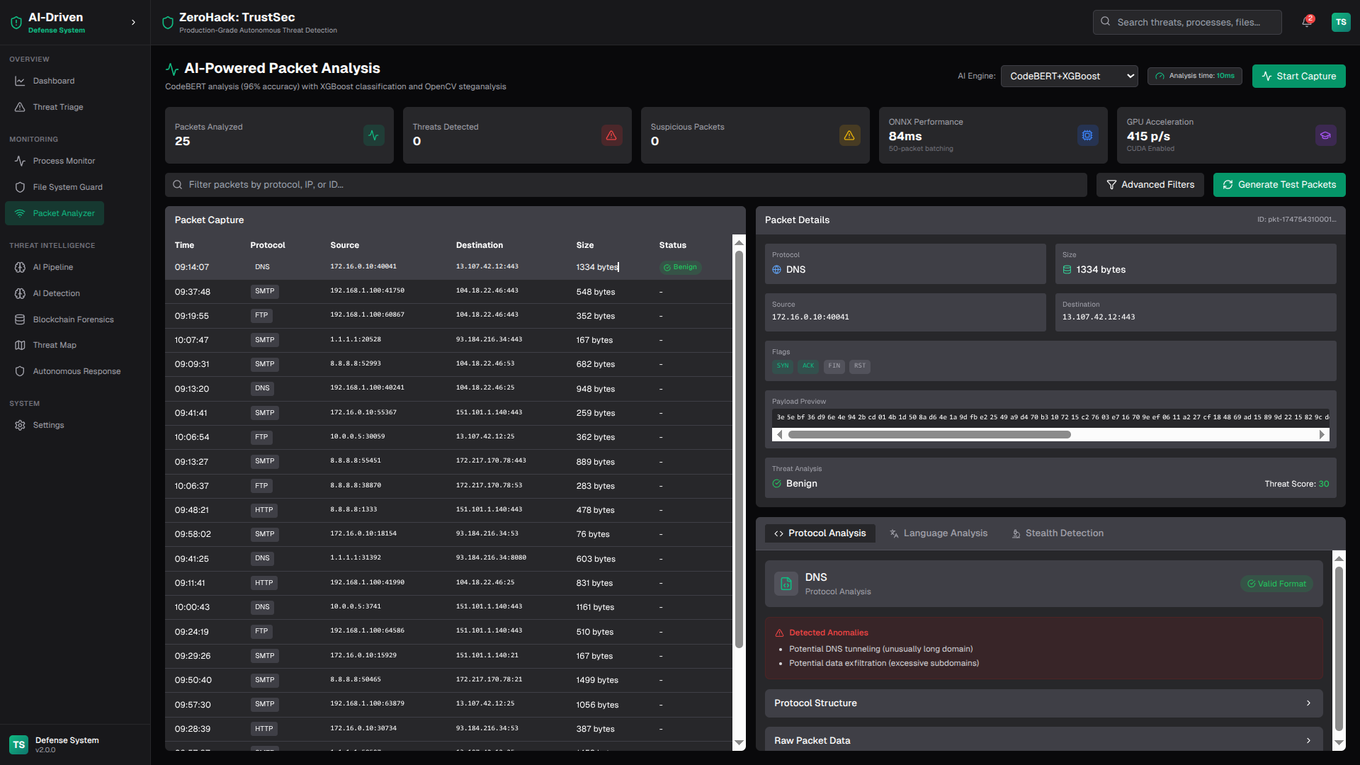Go to the AI Pipeline page

(53, 267)
